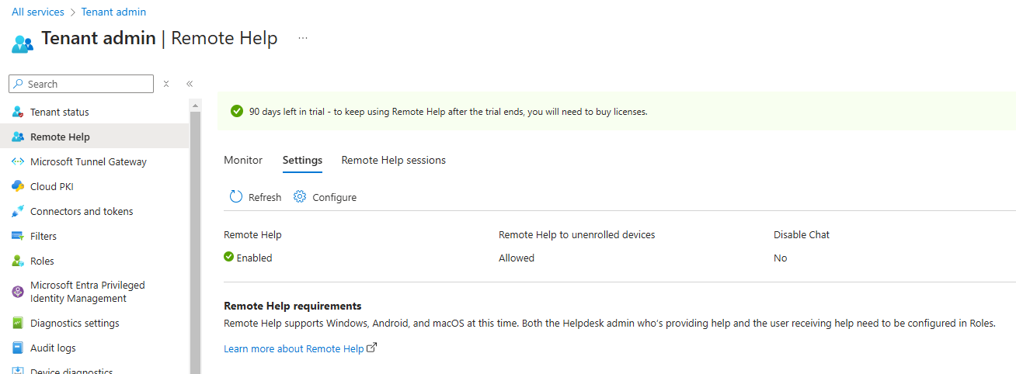Switch to the Monitor tab

tap(243, 160)
